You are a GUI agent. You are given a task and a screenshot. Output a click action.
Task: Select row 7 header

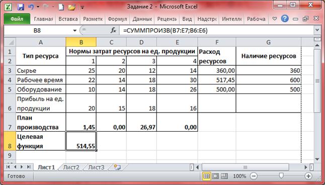[10, 122]
